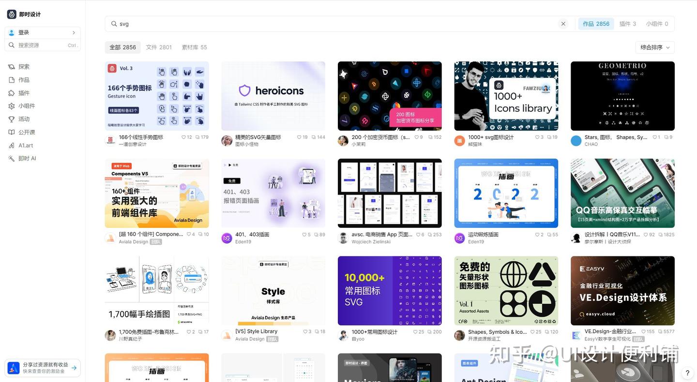Open the 分享过资源就有收益 banner
Screen dimensions: 697x382
43,368
